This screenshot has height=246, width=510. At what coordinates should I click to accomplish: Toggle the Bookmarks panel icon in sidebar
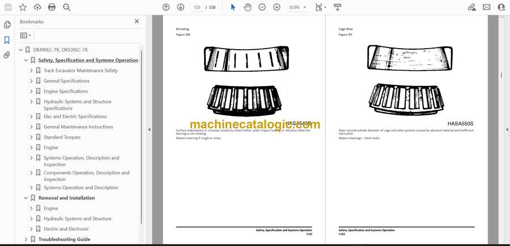tap(7, 40)
